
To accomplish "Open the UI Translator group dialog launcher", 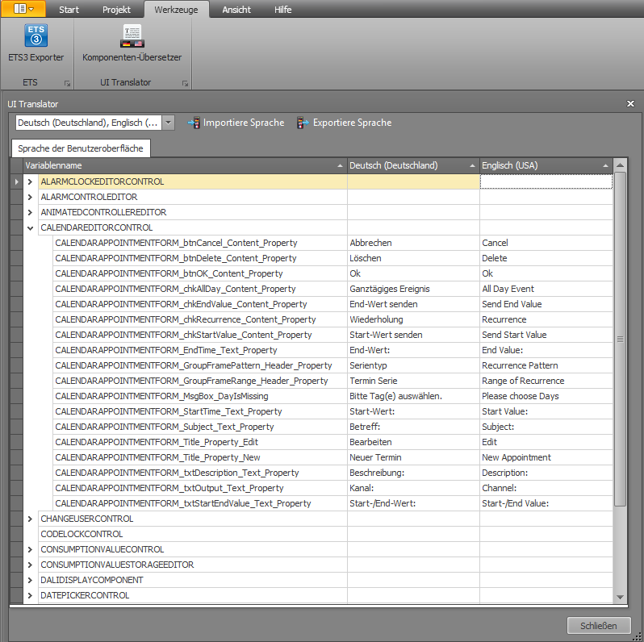I will click(x=185, y=83).
